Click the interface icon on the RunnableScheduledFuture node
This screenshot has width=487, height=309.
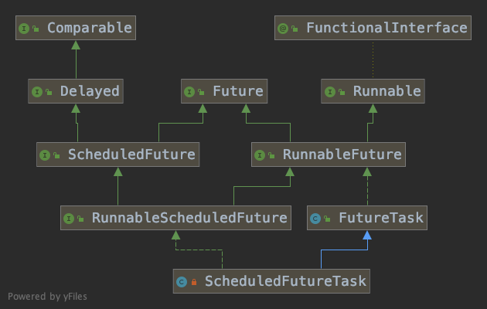click(x=69, y=219)
